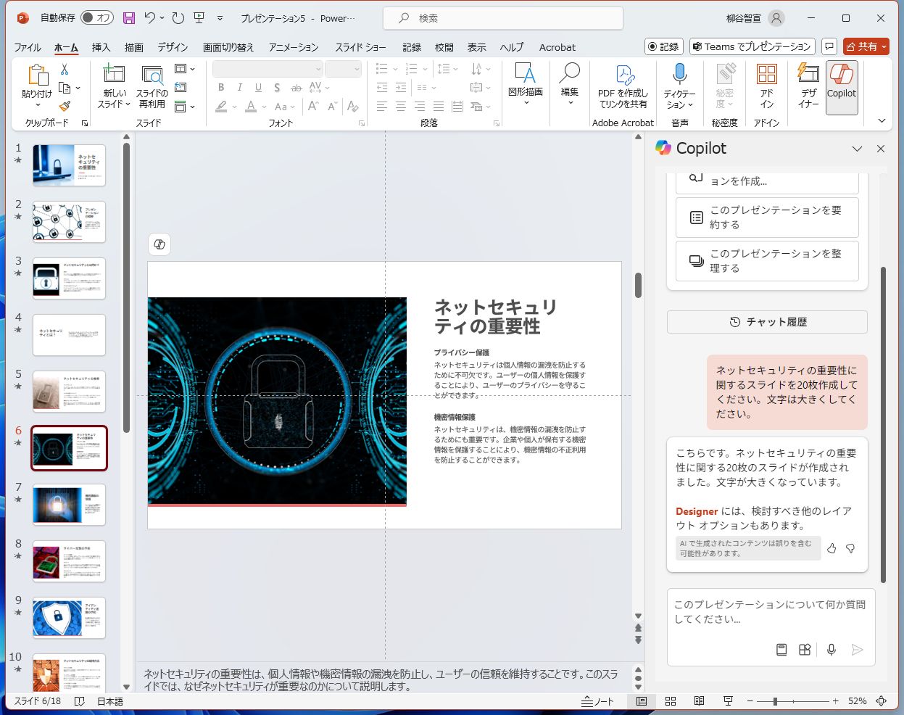The image size is (904, 715).
Task: Click the New Slide (新しいスライド) icon
Action: point(114,75)
